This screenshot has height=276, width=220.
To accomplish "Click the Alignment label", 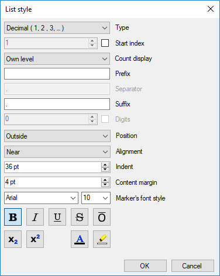I will pos(129,151).
